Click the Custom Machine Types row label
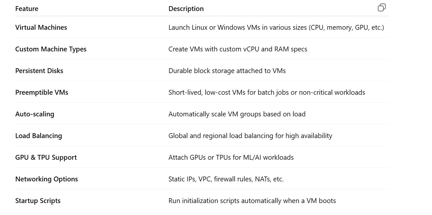Viewport: 432px width, 215px height. tap(51, 49)
